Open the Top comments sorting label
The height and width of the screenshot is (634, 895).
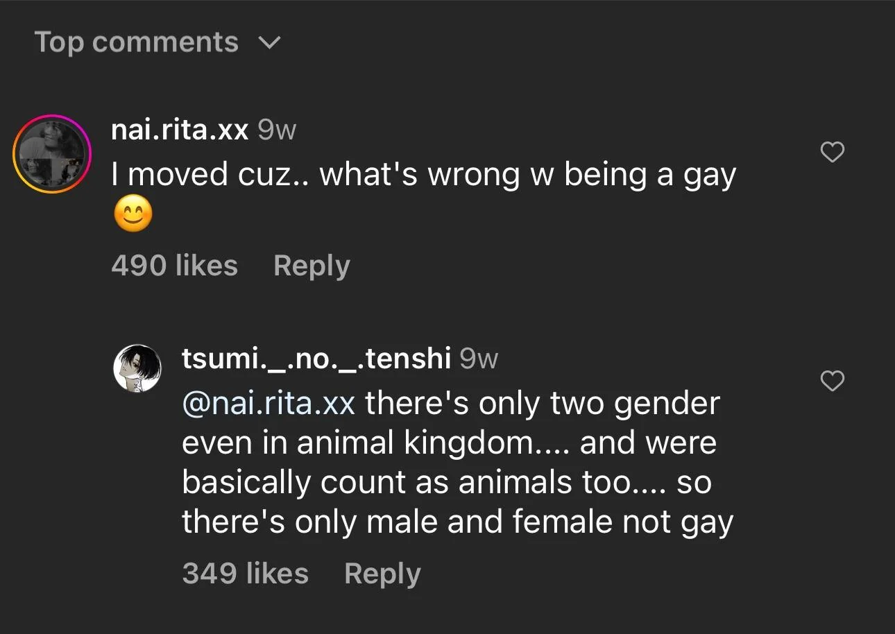136,42
